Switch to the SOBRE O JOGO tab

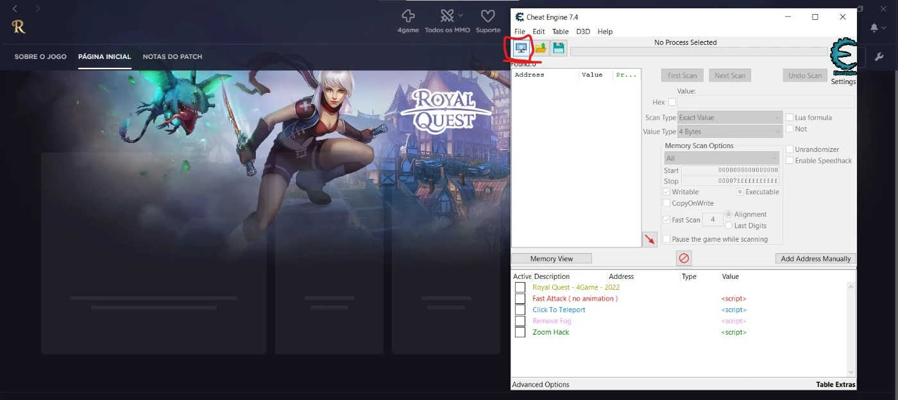40,56
